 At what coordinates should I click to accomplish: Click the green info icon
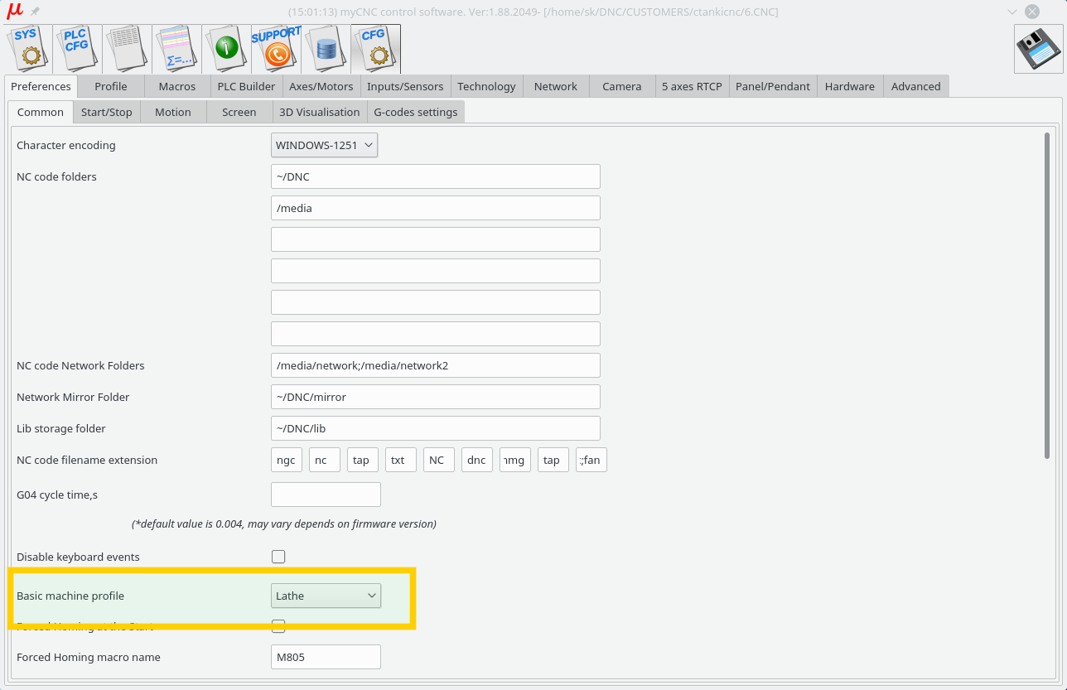(227, 48)
